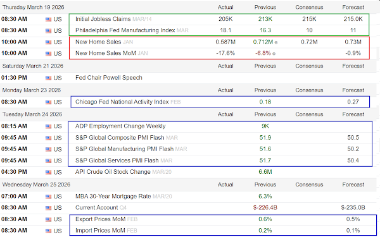This screenshot has width=380, height=237.
Task: Click the US flag beside Chicago Fed National Activity Index
Action: (49, 102)
